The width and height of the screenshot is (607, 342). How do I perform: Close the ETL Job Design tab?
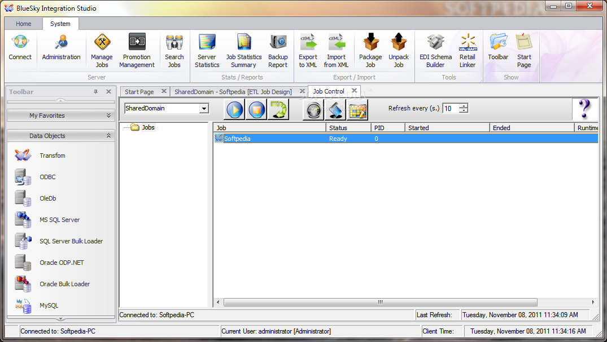tap(302, 91)
